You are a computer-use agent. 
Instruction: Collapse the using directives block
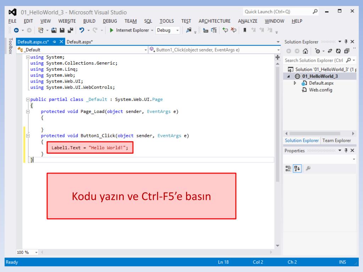[28, 57]
